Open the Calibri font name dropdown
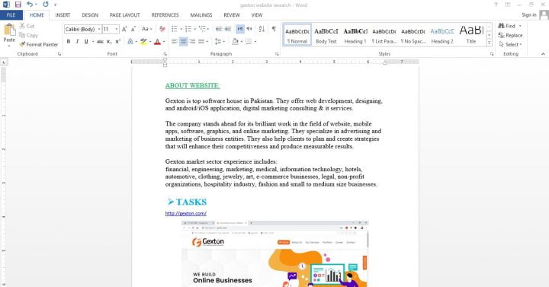The height and width of the screenshot is (287, 549). click(82, 30)
